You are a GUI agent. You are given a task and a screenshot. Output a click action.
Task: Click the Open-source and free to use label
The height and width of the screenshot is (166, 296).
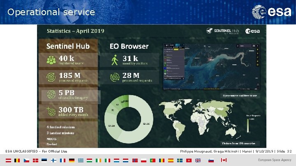click(240, 96)
